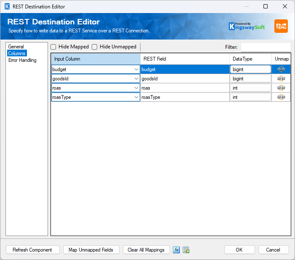
Task: Click the K application icon in the title bar
Action: (7, 6)
